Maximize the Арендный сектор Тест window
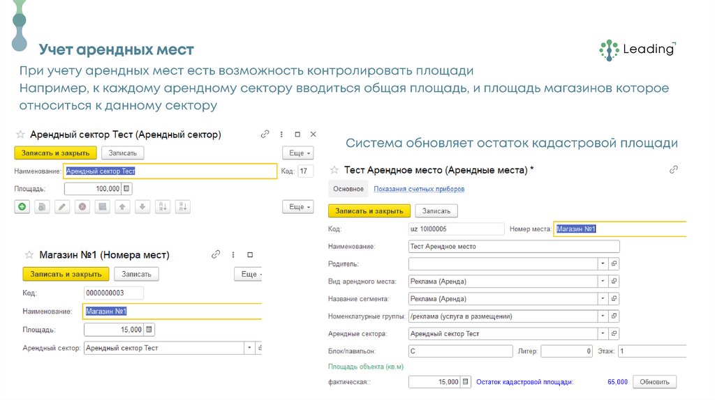This screenshot has width=715, height=400. (297, 134)
